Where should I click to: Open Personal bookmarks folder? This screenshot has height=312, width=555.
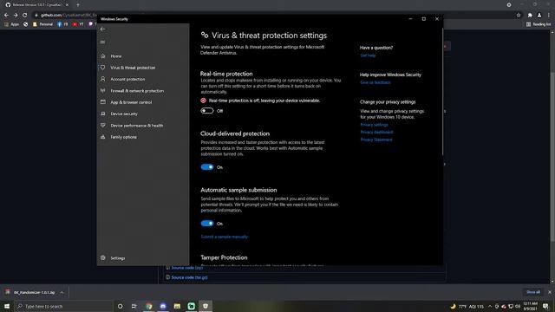(42, 24)
